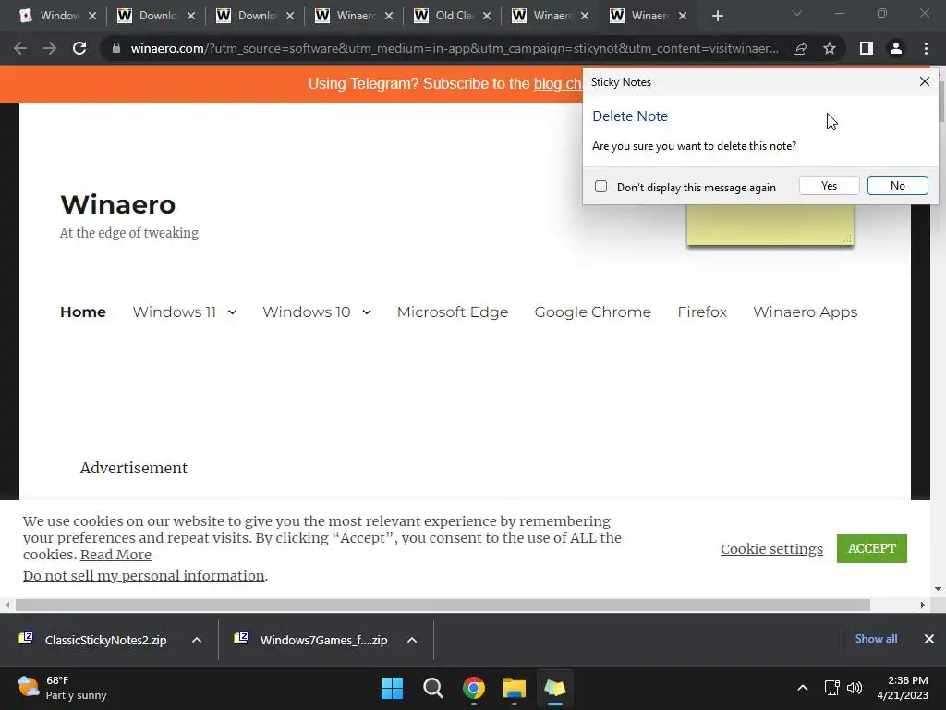
Task: Click the browser Forward arrow
Action: [50, 48]
